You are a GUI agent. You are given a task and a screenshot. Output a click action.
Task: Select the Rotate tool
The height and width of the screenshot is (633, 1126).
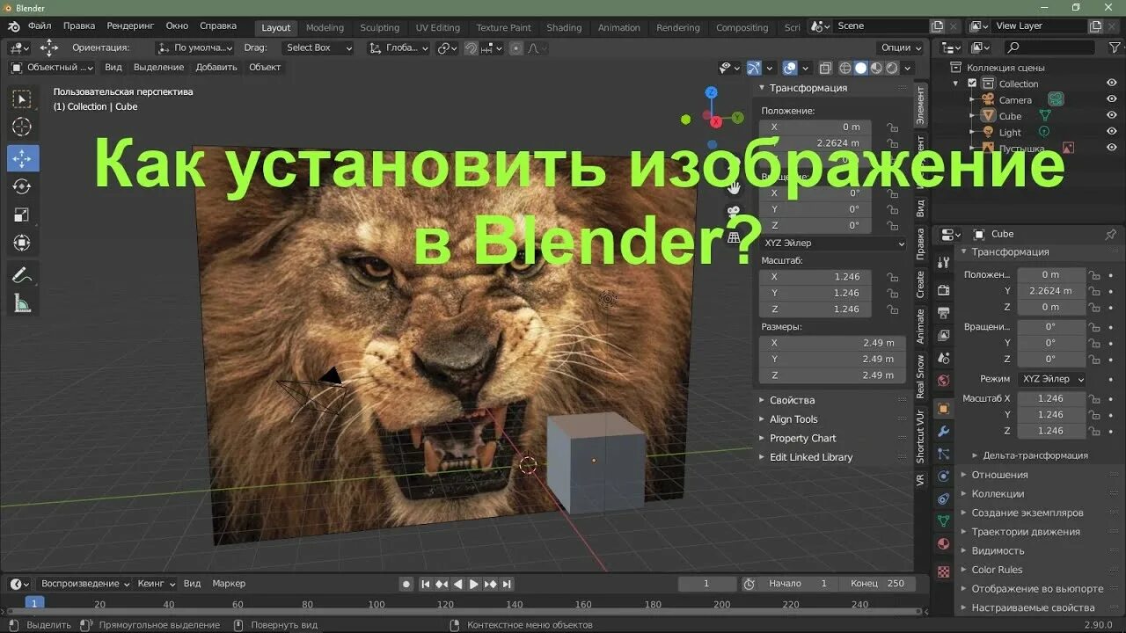(x=22, y=186)
